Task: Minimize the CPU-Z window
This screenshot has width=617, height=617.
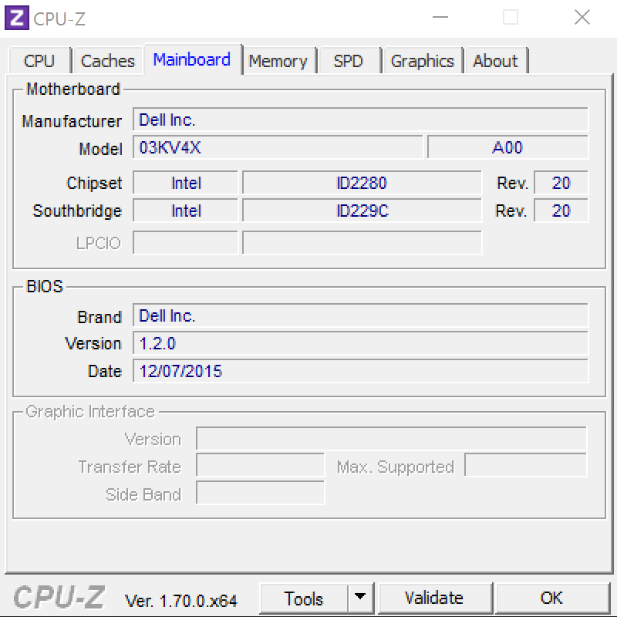Action: [440, 17]
